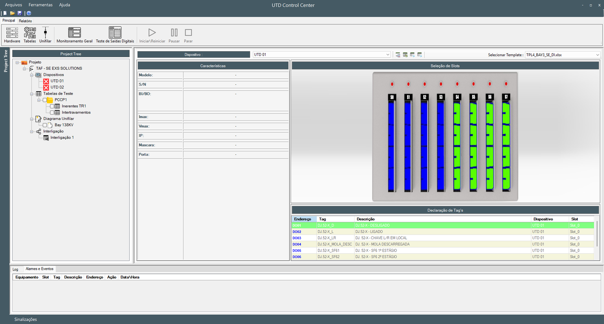Select the DO03 row DJ.52-X_LR
This screenshot has width=604, height=324.
pos(443,238)
